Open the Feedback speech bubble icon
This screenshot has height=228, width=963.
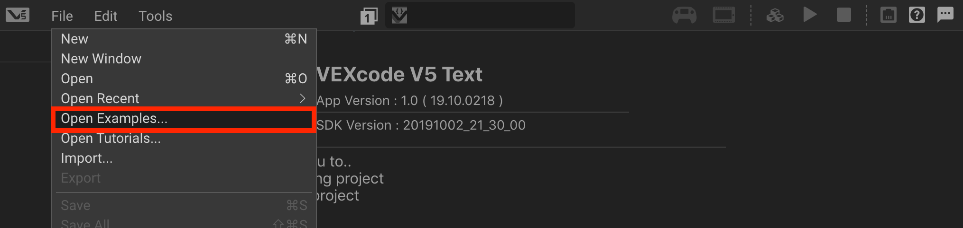[945, 15]
